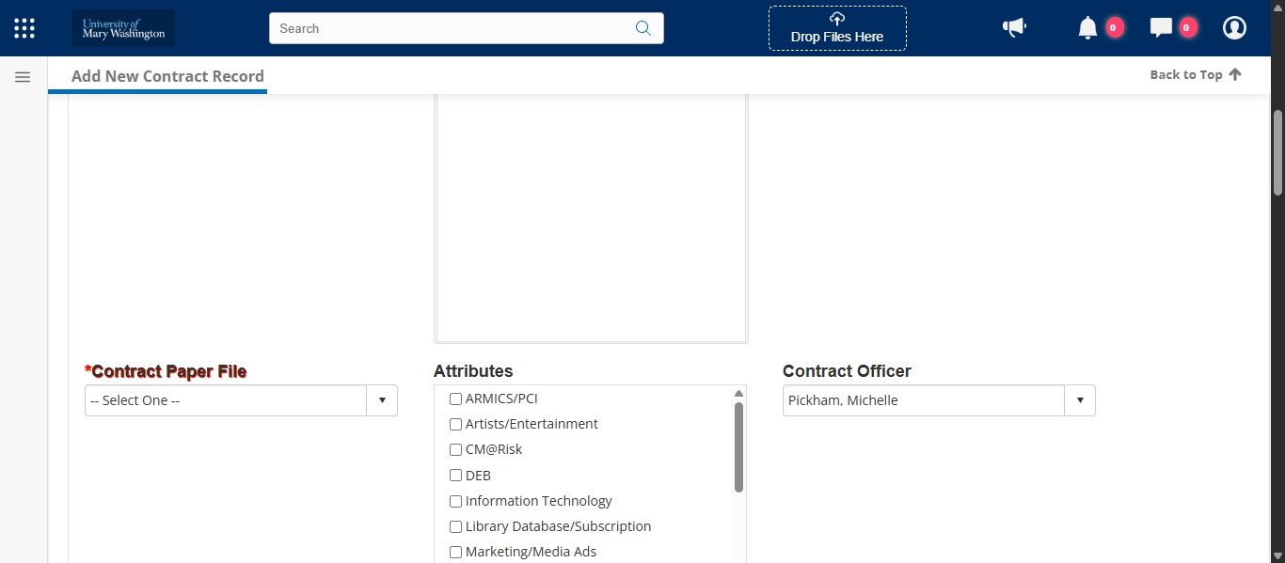Open the app launcher grid icon
Screen dimensions: 1285x563
pyautogui.click(x=24, y=27)
